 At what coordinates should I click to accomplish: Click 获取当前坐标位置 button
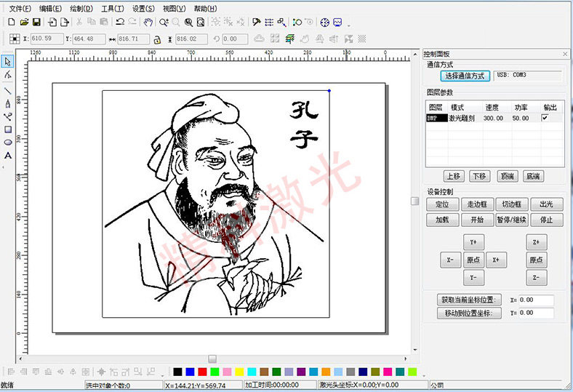469,300
